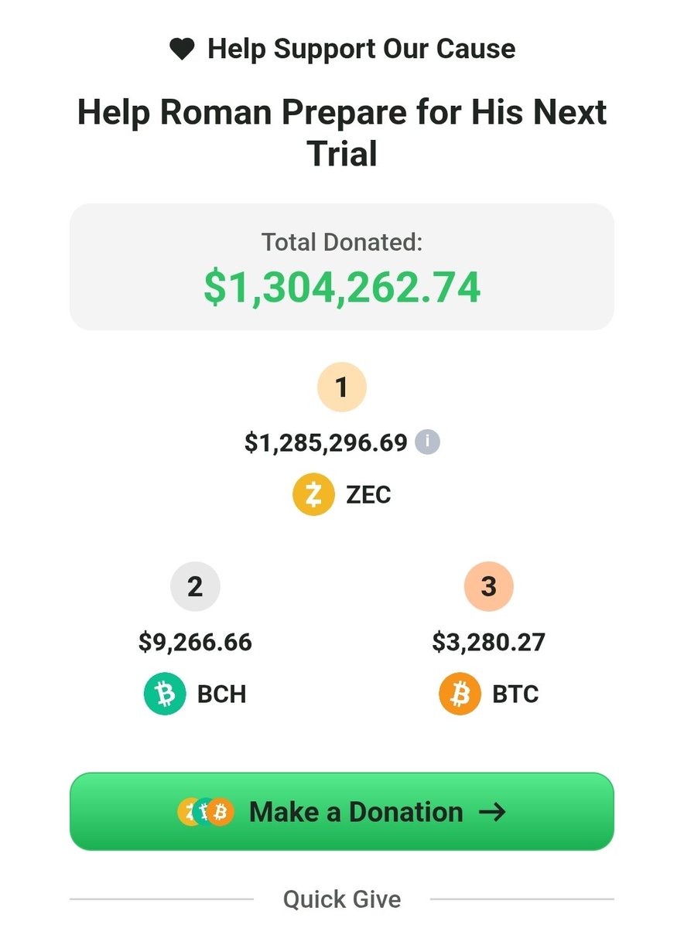Viewport: 684px width, 928px height.
Task: Click the $3,280.27 BTC donation amount
Action: [489, 642]
